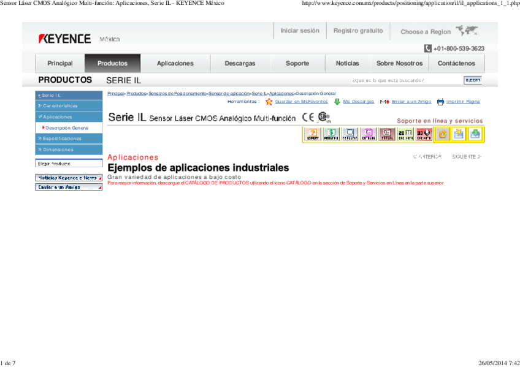Click the printer icon beside Imprimir Página
This screenshot has width=520, height=367.
(440, 102)
